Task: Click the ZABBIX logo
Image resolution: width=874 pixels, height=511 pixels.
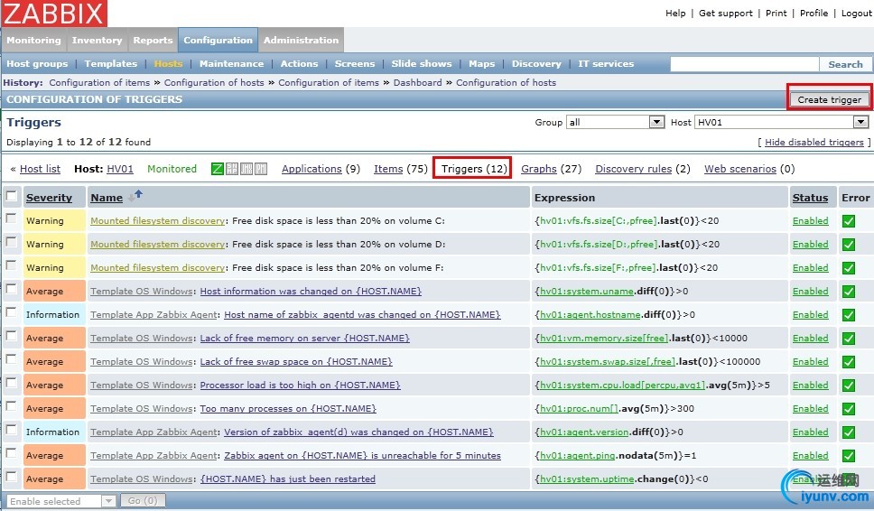Action: click(x=54, y=13)
